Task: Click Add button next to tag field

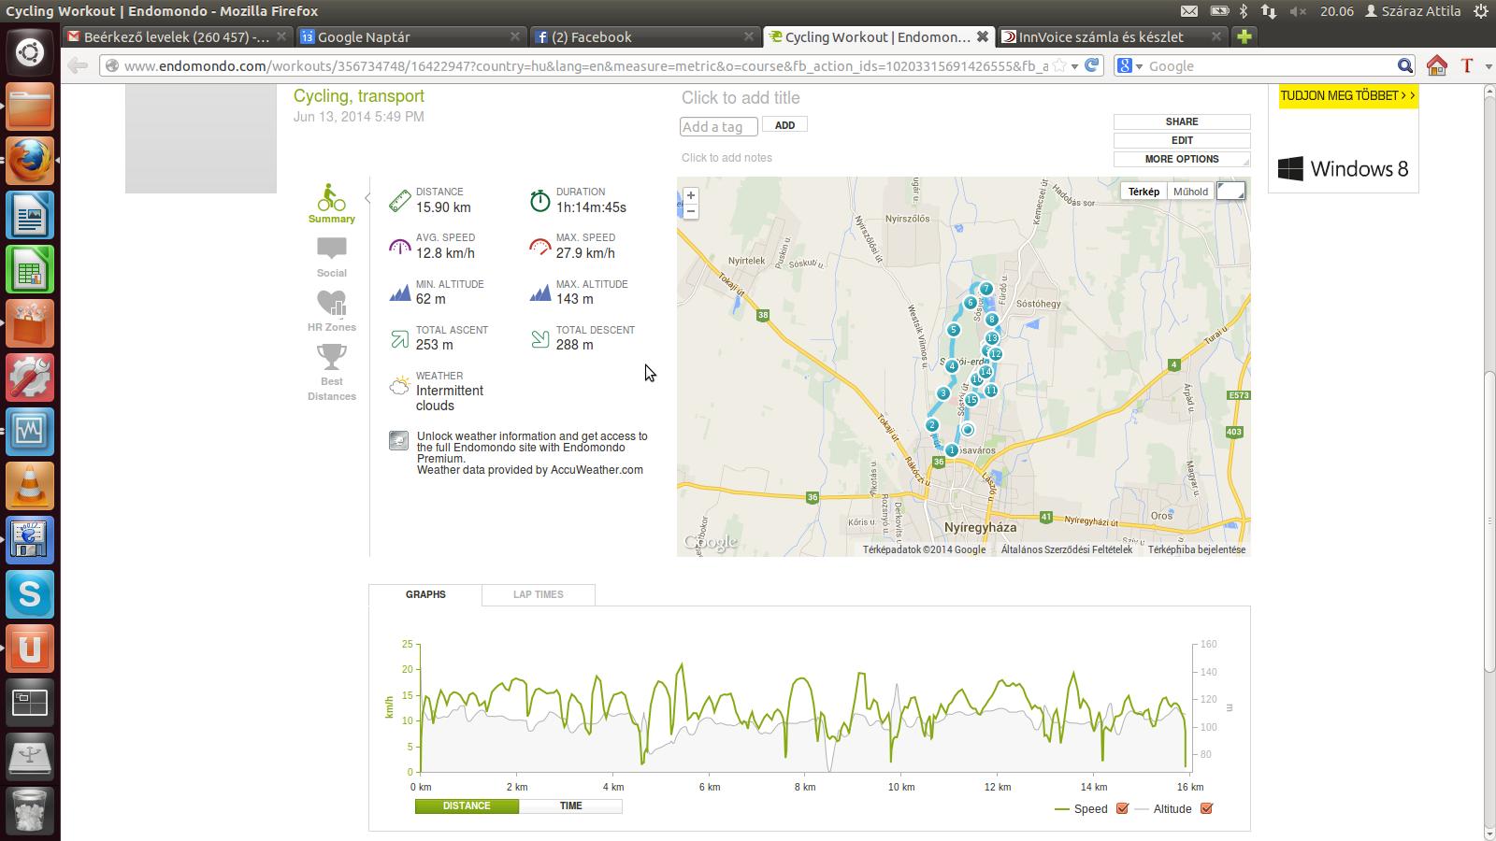Action: pyautogui.click(x=784, y=125)
